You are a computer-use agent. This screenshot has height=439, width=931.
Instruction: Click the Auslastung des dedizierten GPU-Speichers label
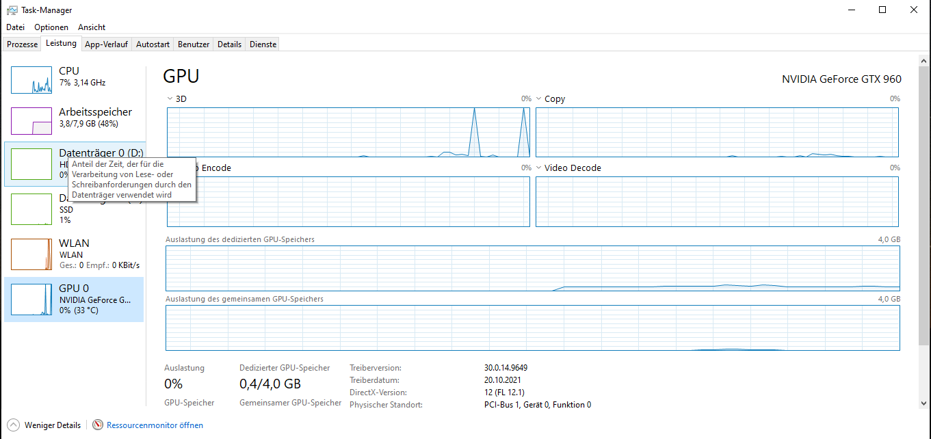240,240
